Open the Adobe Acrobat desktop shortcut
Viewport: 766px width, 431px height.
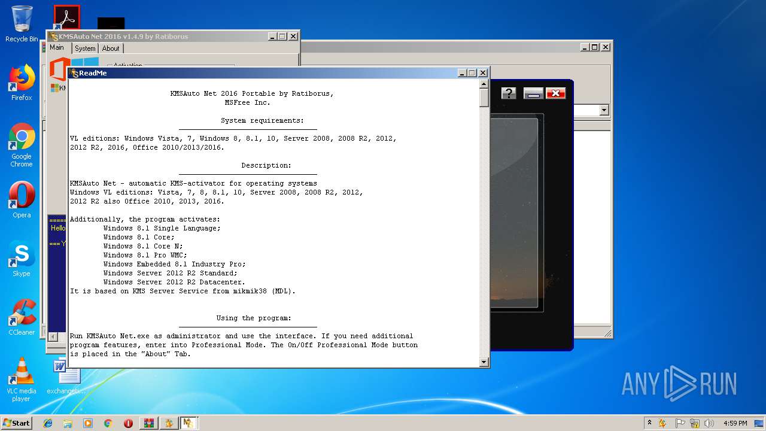(x=66, y=18)
